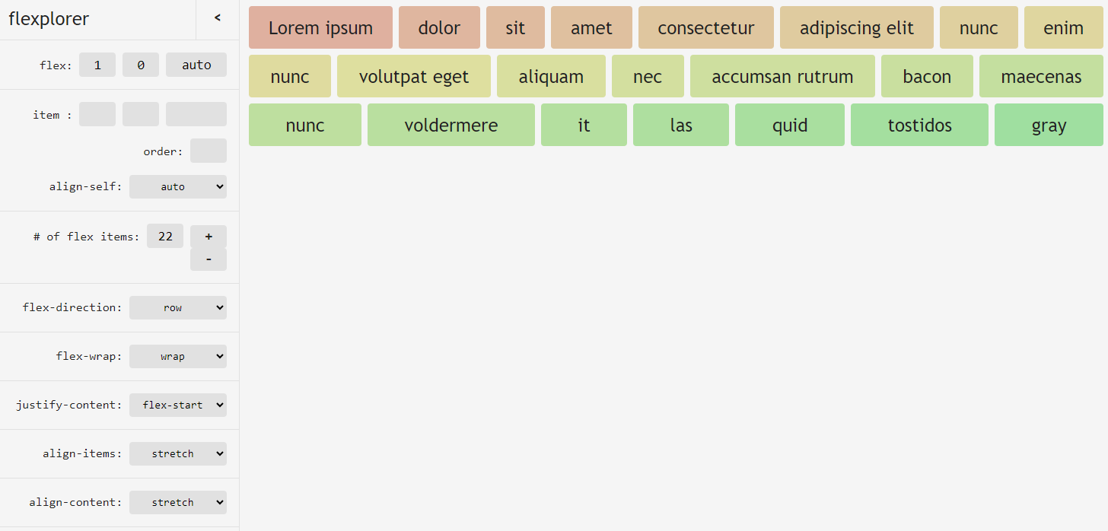Click the number of flex items field
The height and width of the screenshot is (531, 1108).
pos(165,237)
